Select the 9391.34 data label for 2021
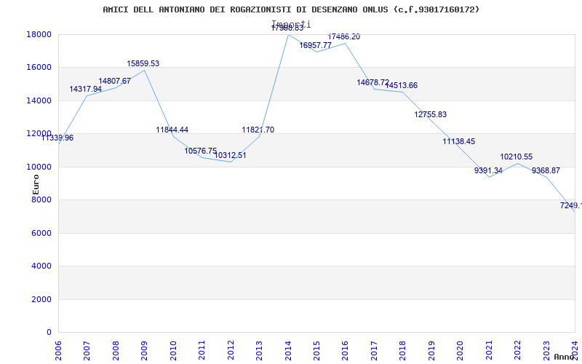This screenshot has height=364, width=582. [488, 170]
